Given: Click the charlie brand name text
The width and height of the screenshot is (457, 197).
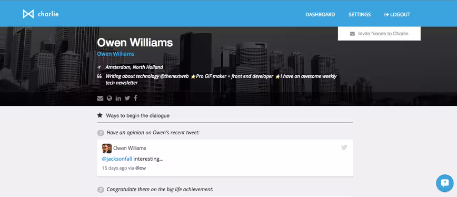Looking at the screenshot, I should tap(48, 14).
